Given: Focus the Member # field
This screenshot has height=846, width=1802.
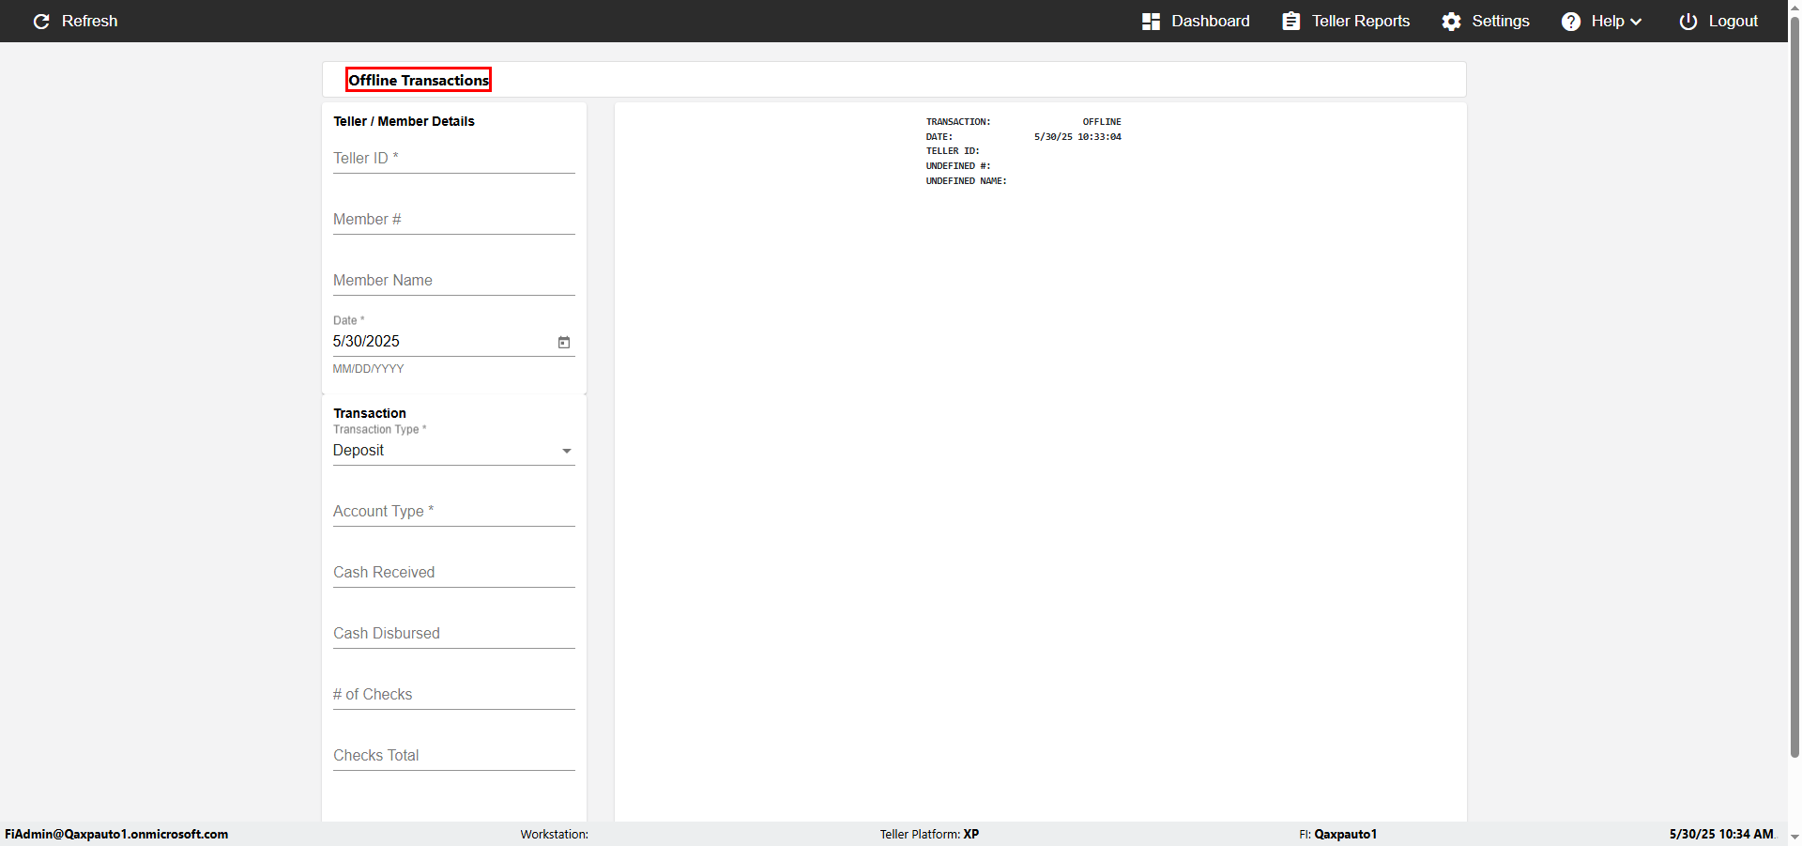Looking at the screenshot, I should pyautogui.click(x=454, y=220).
